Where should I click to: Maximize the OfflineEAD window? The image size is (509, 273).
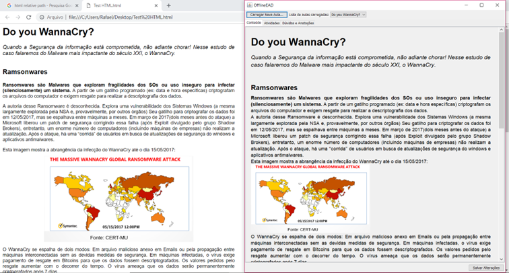pyautogui.click(x=481, y=5)
